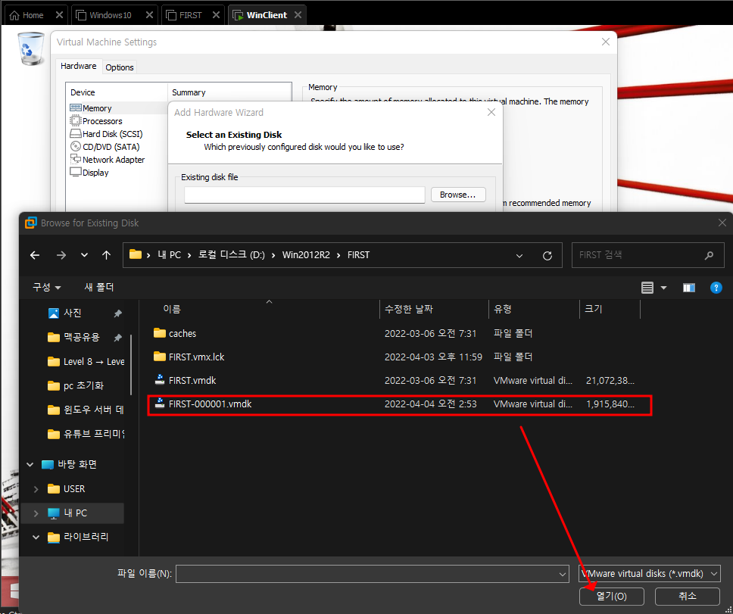733x614 pixels.
Task: Close the WinClient VM tab
Action: click(x=298, y=15)
